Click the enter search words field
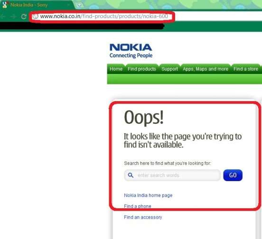Image resolution: width=262 pixels, height=239 pixels. [x=172, y=175]
